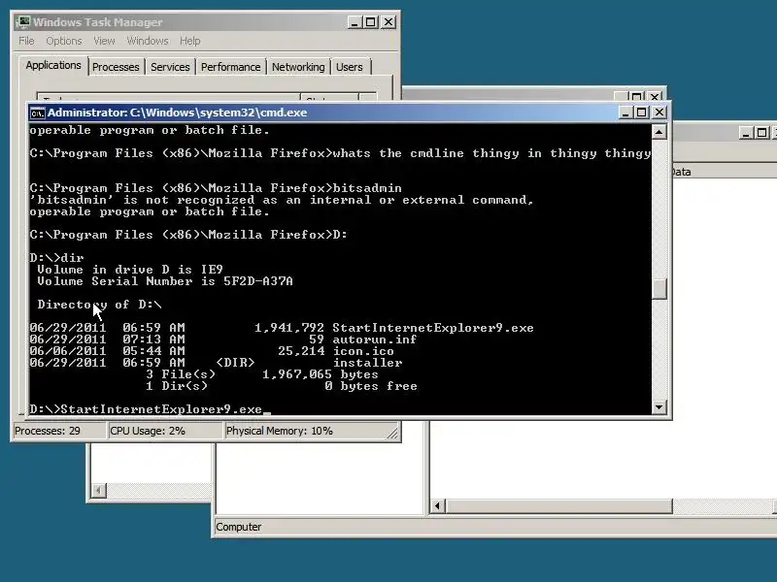Switch to the Networking tab
Screen dimensions: 777x582
coord(298,67)
